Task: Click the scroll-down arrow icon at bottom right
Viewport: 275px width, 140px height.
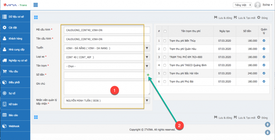Action: pos(268,132)
